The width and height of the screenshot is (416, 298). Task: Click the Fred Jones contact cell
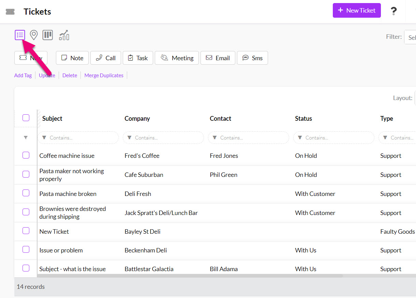click(x=224, y=156)
